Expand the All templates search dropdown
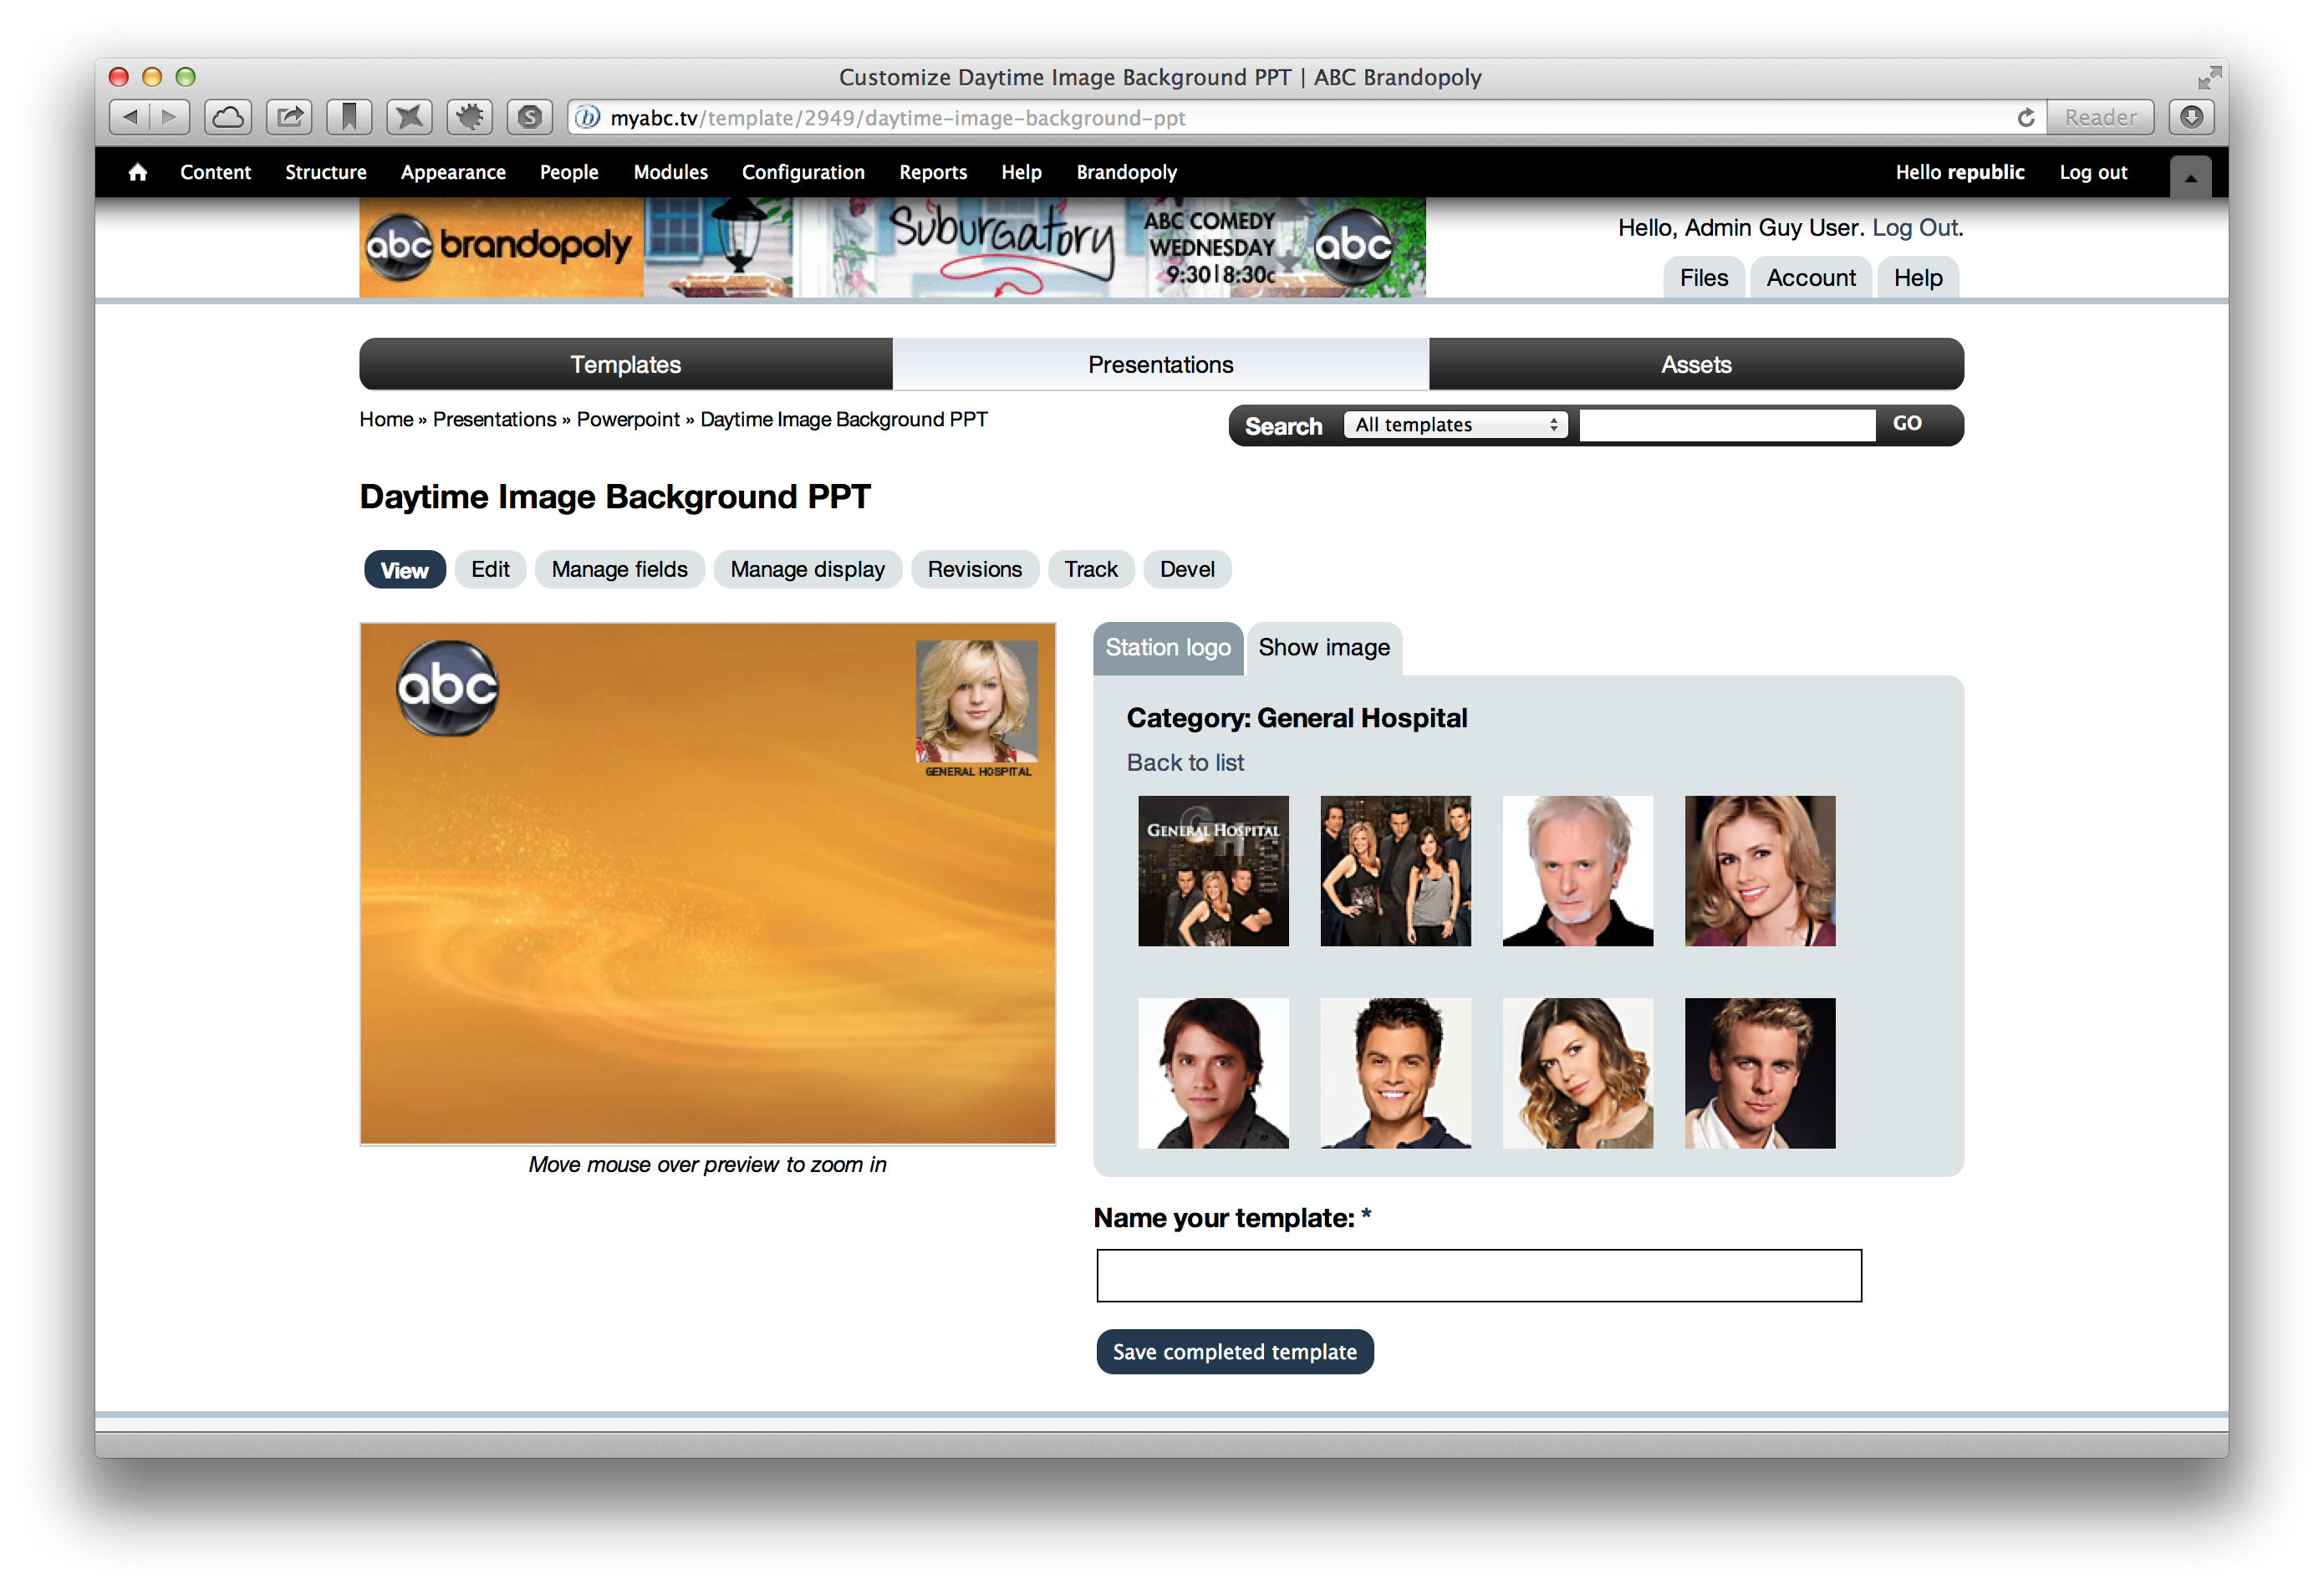2324x1590 pixels. 1455,424
